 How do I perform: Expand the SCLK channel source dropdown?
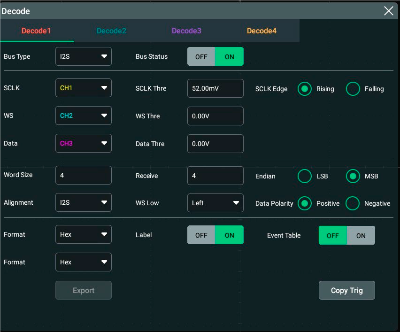tap(84, 88)
